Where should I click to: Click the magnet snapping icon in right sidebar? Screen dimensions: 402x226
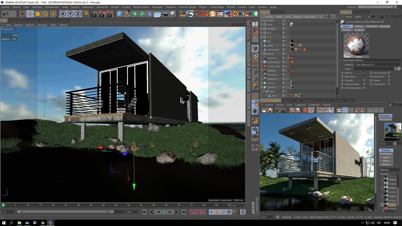pos(255,121)
